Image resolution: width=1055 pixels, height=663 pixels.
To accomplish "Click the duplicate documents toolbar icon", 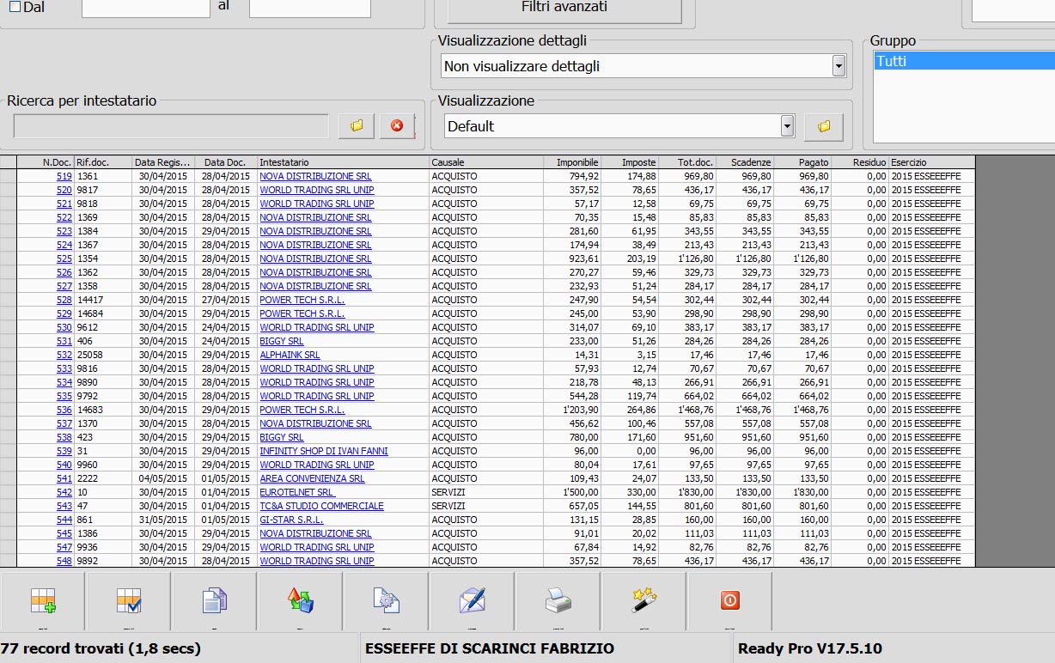I will 215,601.
